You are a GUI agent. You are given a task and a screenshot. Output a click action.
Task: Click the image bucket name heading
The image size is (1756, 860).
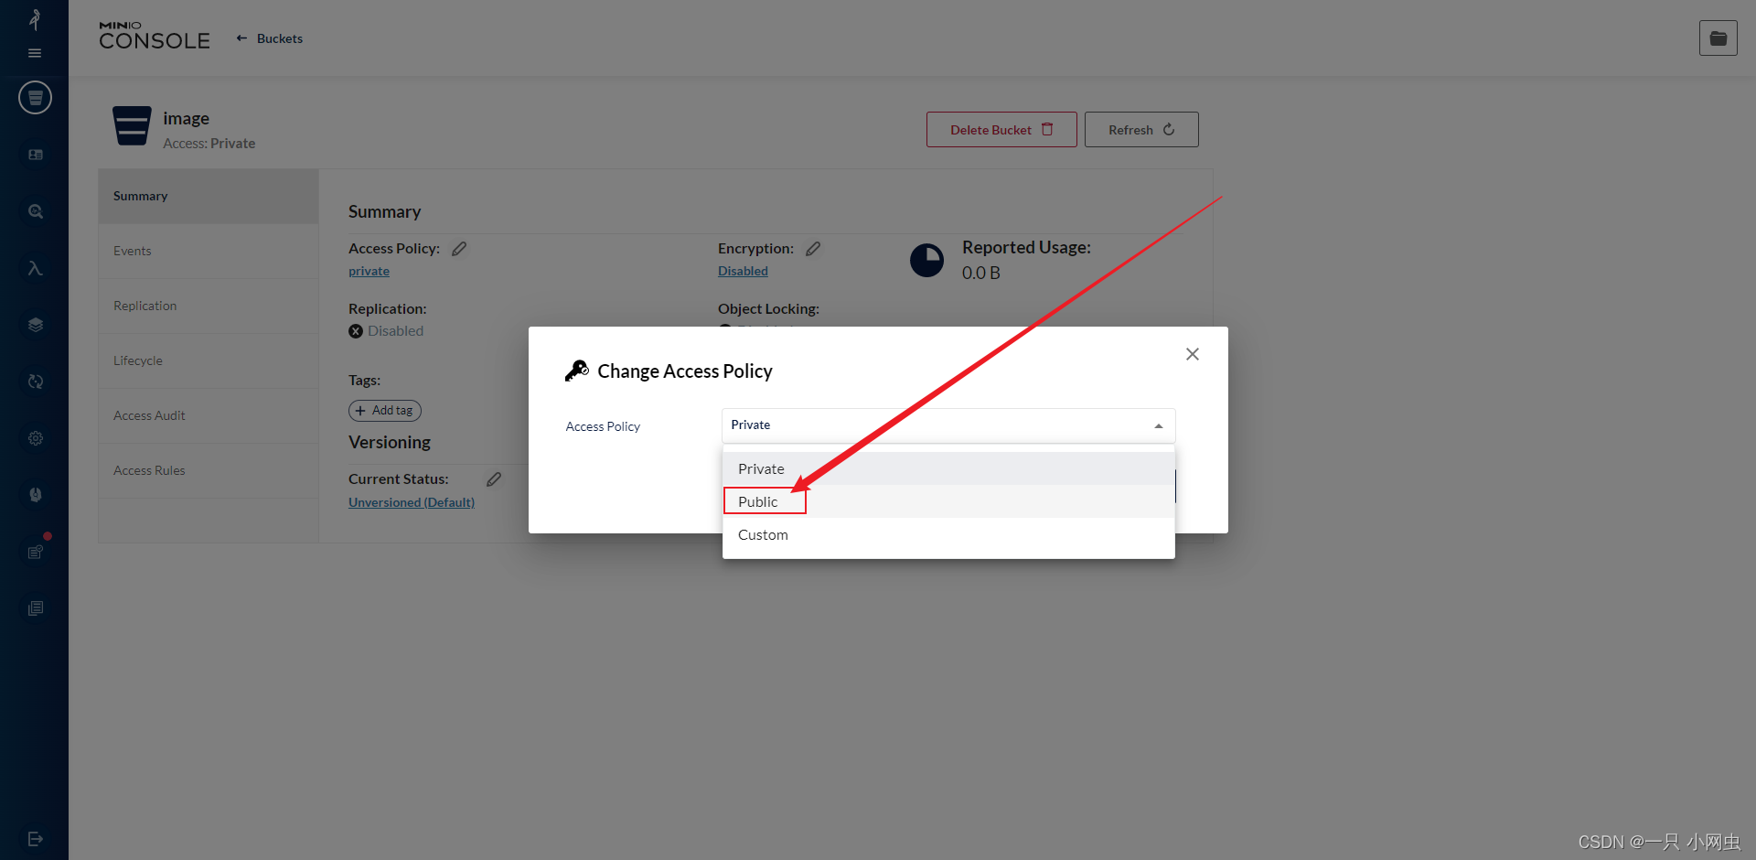[187, 118]
